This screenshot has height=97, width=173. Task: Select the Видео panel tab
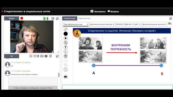(12, 18)
